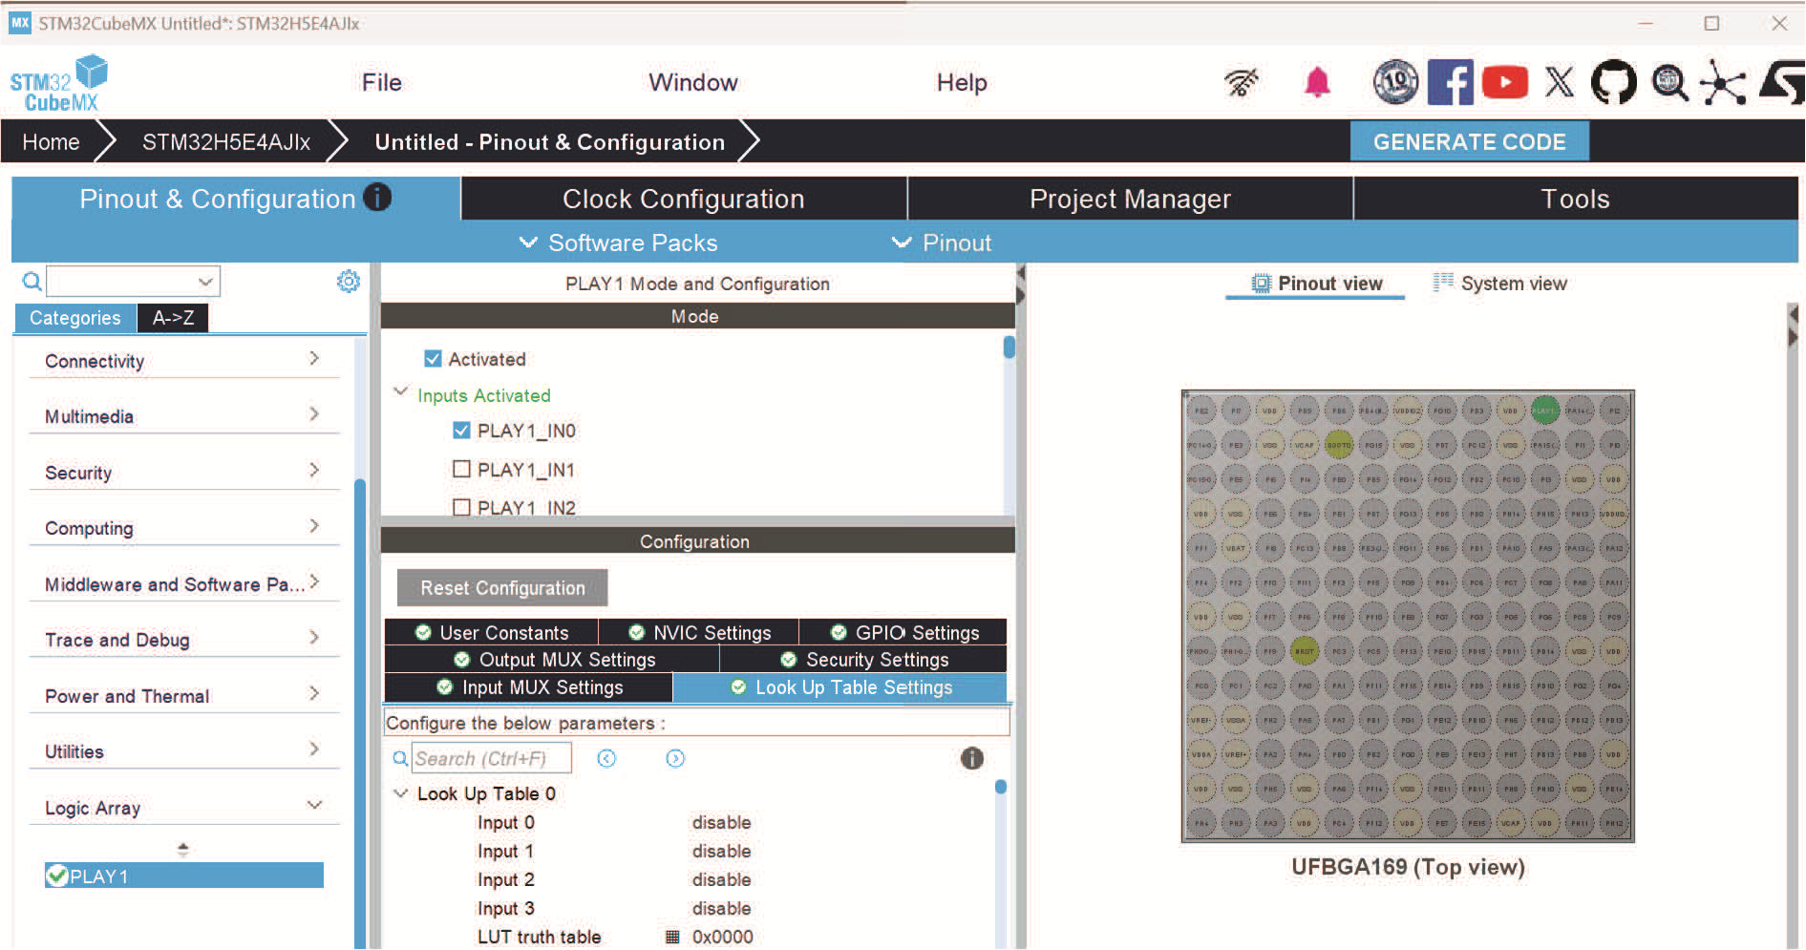This screenshot has height=950, width=1806.
Task: Click the MX application icon in title bar
Action: (x=20, y=23)
